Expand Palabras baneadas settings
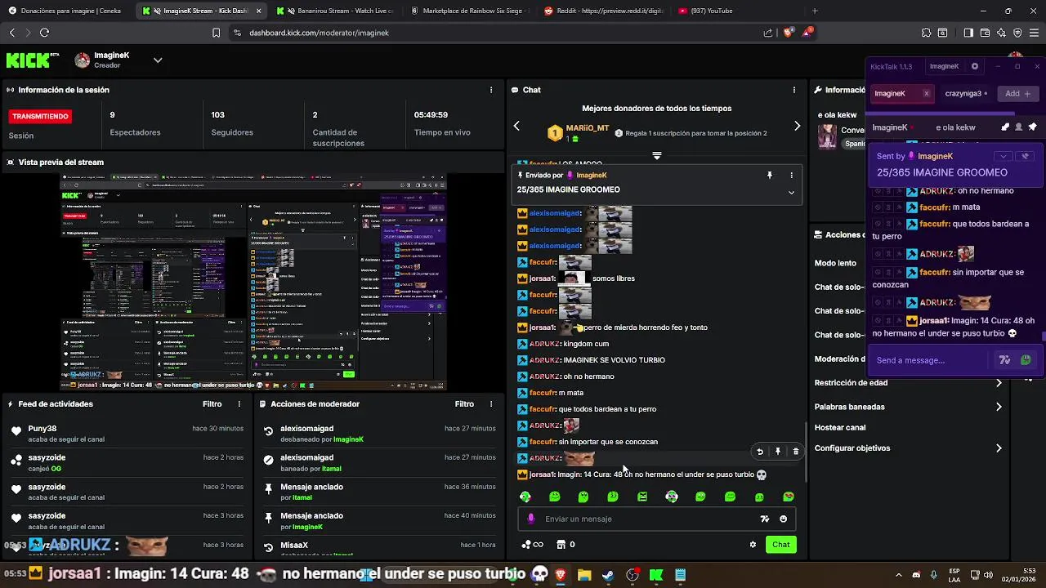 tap(999, 407)
